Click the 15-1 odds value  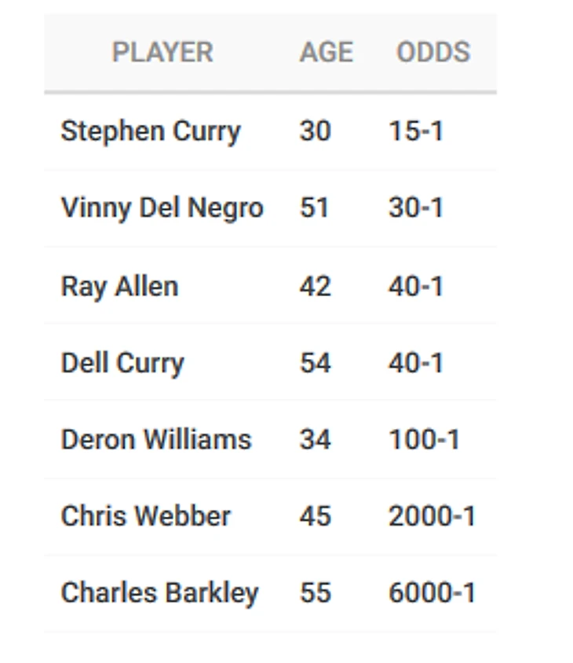[x=416, y=130]
